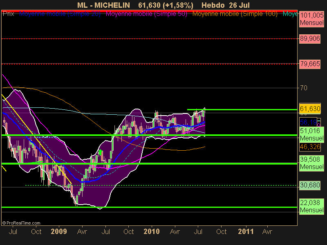Select the 51,016 Mensuel support label
The image size is (327, 245).
312,134
